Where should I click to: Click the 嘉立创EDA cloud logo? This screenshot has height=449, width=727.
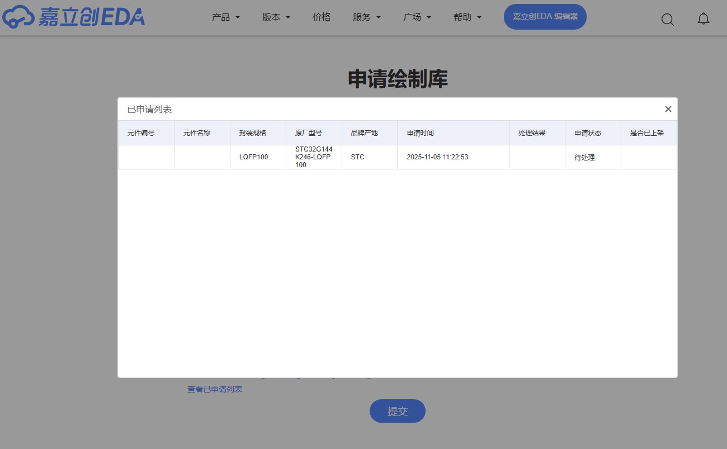(73, 17)
